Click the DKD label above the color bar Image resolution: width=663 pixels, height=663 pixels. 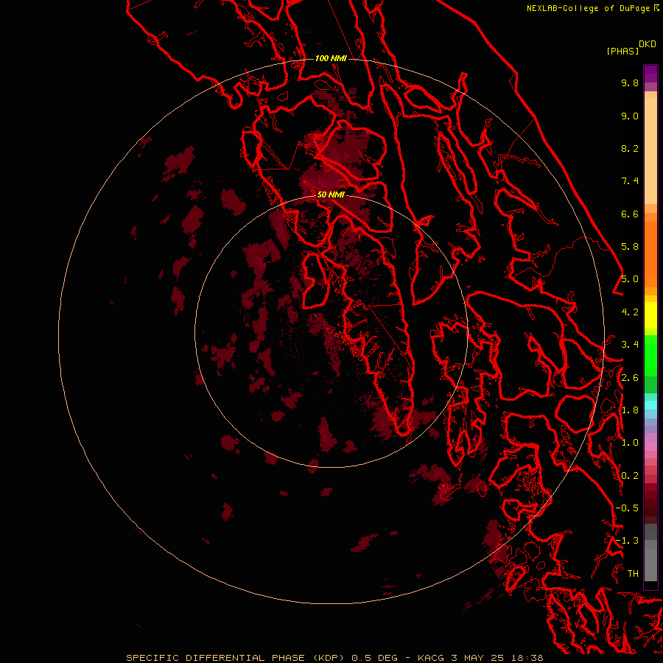(648, 43)
